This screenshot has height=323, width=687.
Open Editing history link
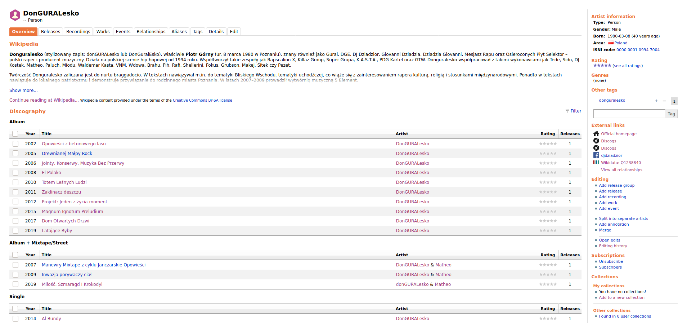click(613, 246)
